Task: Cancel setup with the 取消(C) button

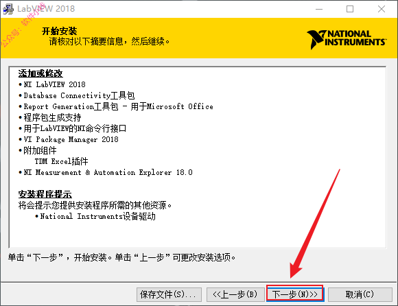Action: pos(360,294)
